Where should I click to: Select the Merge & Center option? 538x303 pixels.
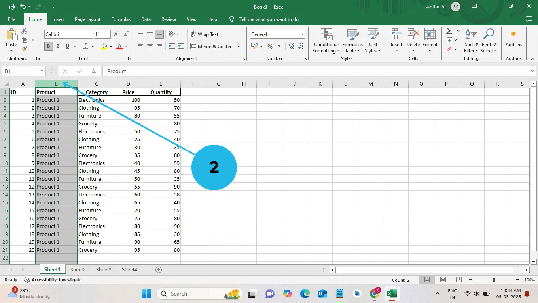[212, 46]
